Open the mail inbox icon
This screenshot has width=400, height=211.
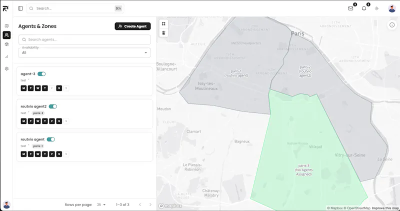pyautogui.click(x=350, y=8)
